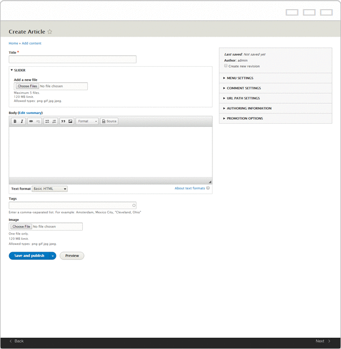Click middle window control box at top right
Viewport: 341px width, 349px height.
pyautogui.click(x=309, y=12)
